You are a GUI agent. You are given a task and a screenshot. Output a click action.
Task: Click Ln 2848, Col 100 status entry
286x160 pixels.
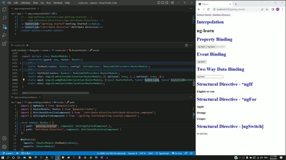pyautogui.click(x=111, y=153)
